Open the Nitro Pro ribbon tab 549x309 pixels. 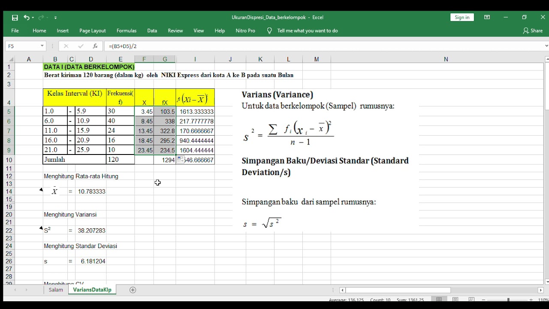tap(245, 30)
